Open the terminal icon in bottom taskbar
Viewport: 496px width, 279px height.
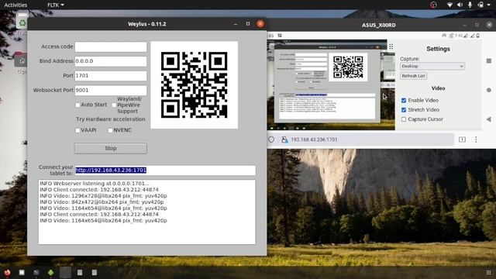pyautogui.click(x=36, y=272)
